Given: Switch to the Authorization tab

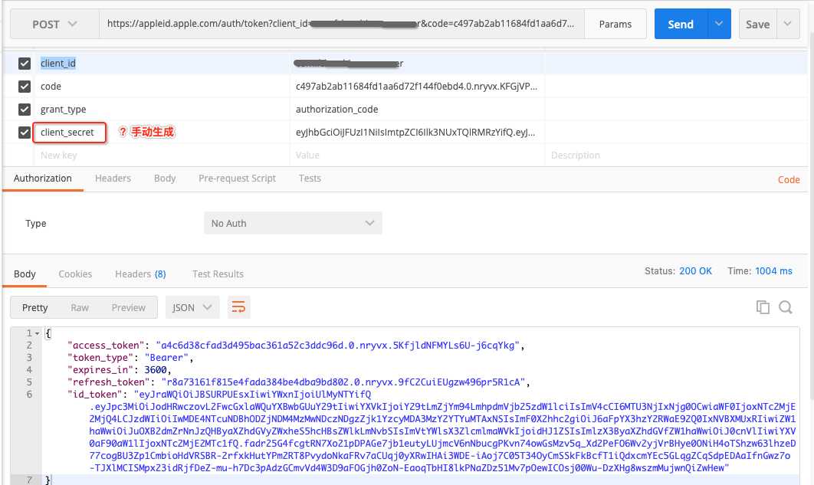Looking at the screenshot, I should pos(43,179).
